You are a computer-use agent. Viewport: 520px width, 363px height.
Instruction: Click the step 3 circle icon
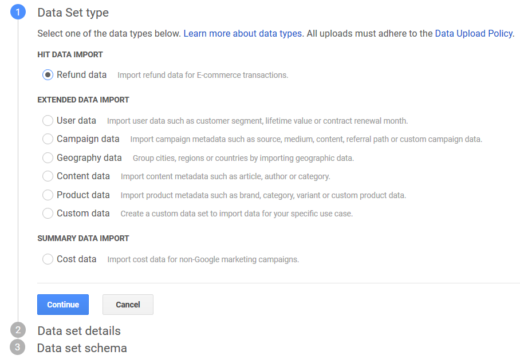pos(18,348)
